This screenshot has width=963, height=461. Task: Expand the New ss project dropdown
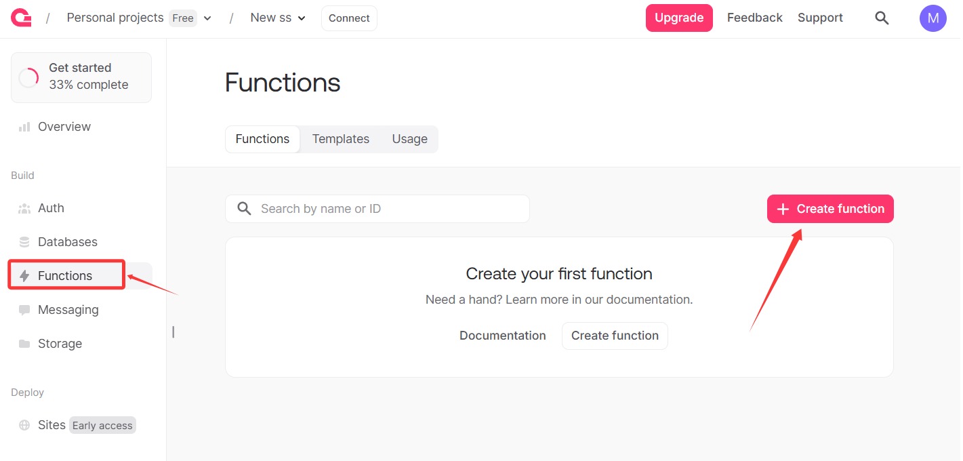coord(302,18)
